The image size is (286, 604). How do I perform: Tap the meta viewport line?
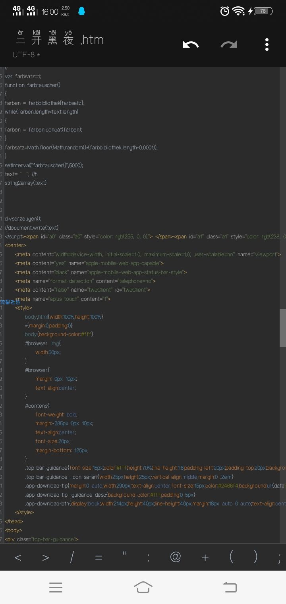pyautogui.click(x=148, y=254)
